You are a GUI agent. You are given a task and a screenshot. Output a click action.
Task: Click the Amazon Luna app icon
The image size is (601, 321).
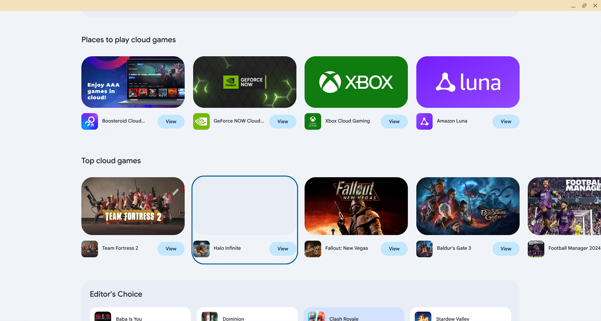(424, 121)
